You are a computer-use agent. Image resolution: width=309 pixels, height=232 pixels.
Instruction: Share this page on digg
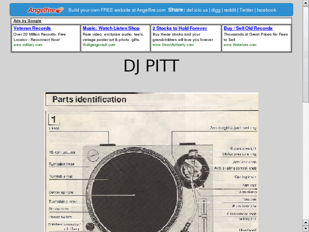tap(215, 10)
